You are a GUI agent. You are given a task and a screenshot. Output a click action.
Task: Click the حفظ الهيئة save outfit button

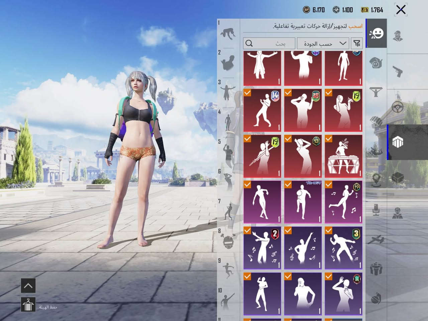click(28, 305)
